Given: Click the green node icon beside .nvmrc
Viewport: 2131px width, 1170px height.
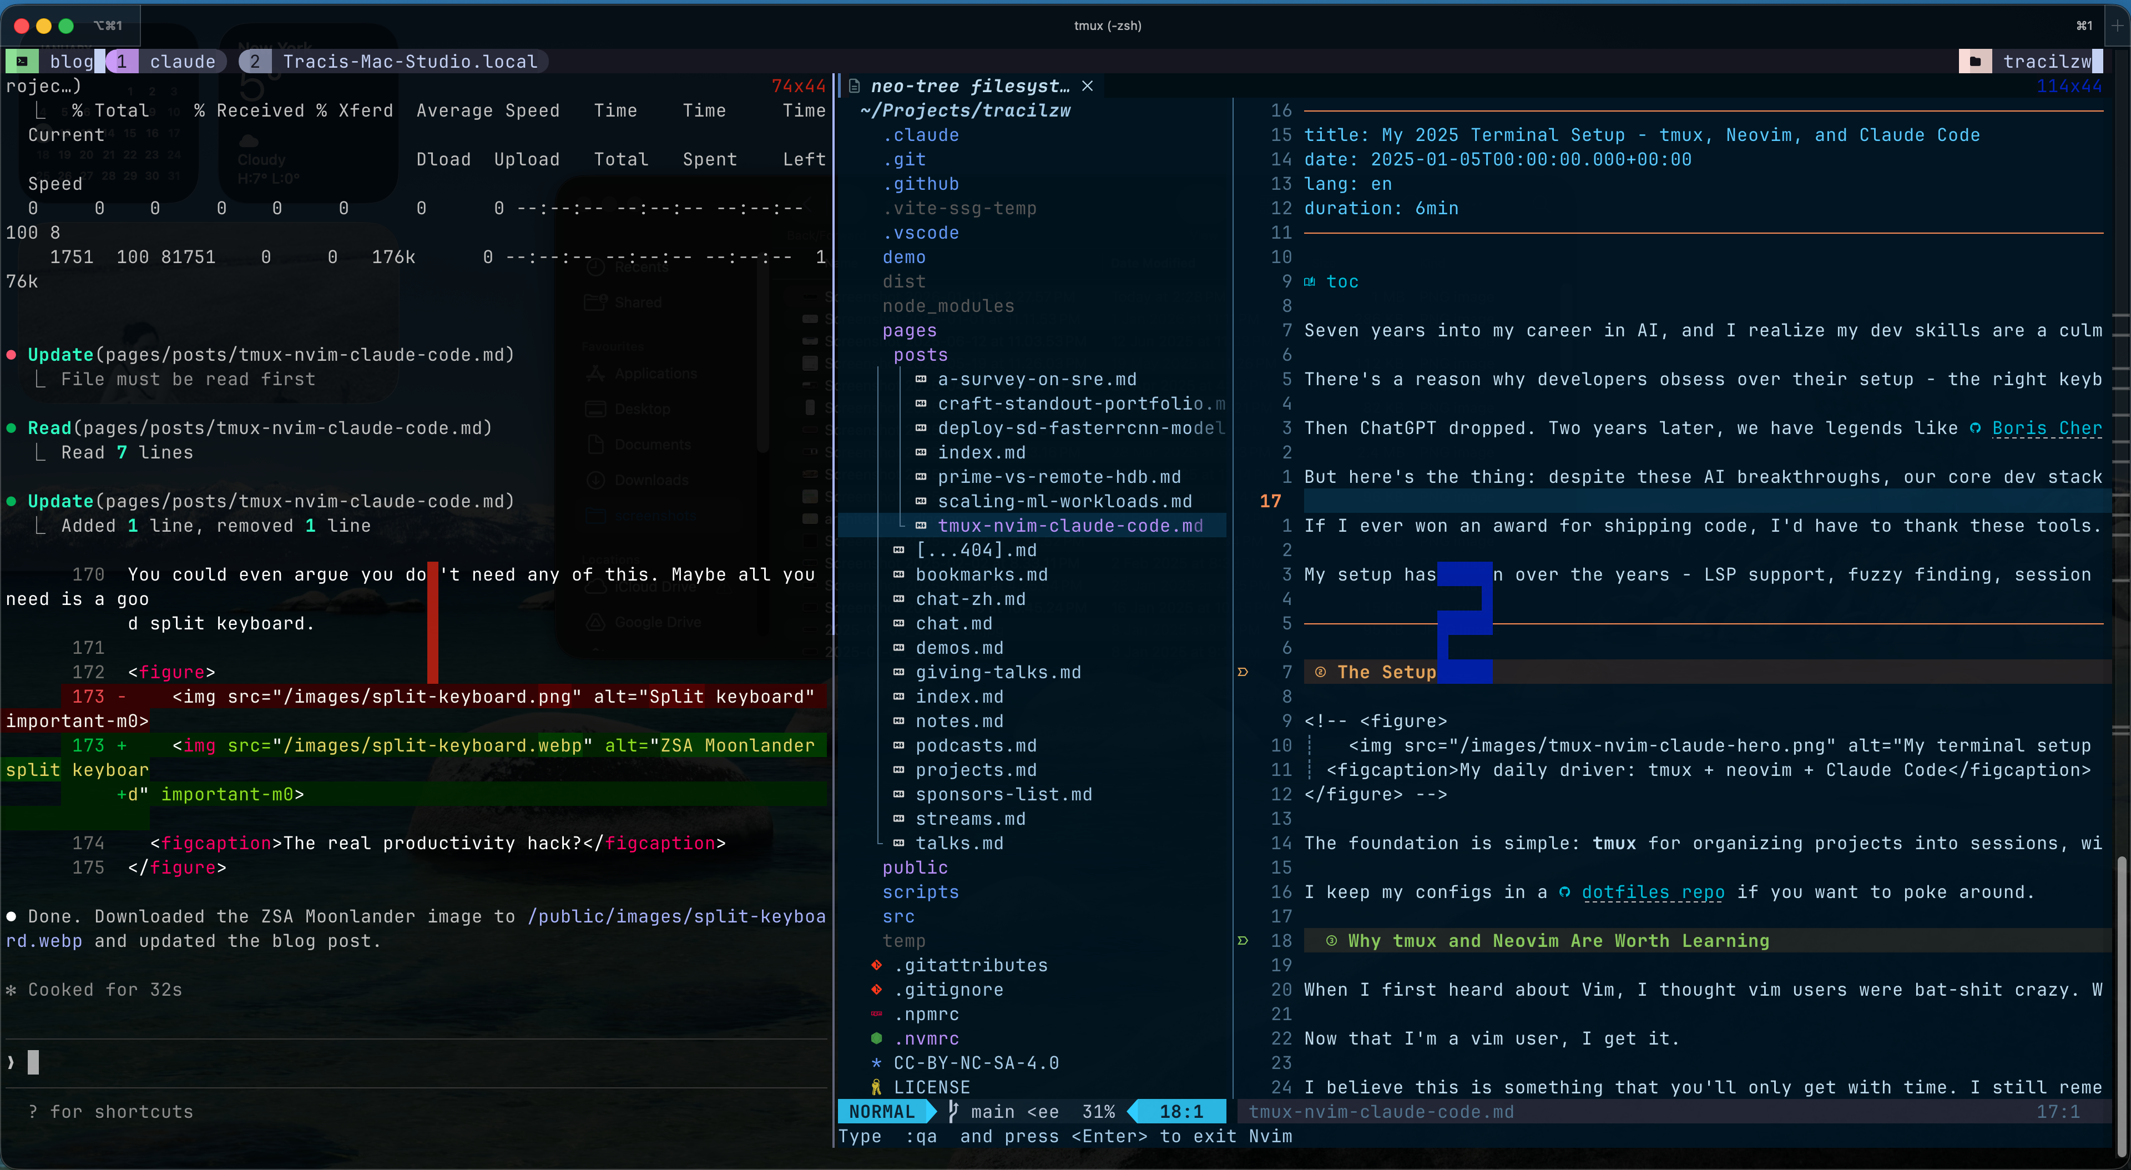Looking at the screenshot, I should click(876, 1038).
